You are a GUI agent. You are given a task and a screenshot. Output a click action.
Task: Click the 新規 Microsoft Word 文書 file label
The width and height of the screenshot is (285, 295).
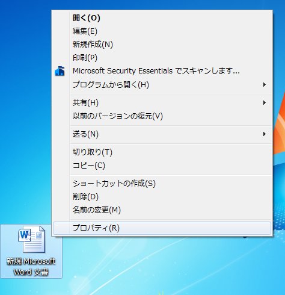click(31, 267)
